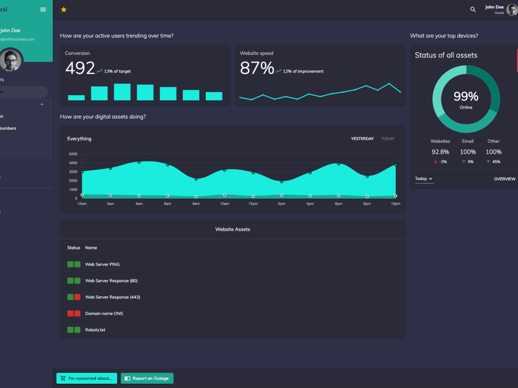Click green up arrow under Other

(488, 161)
